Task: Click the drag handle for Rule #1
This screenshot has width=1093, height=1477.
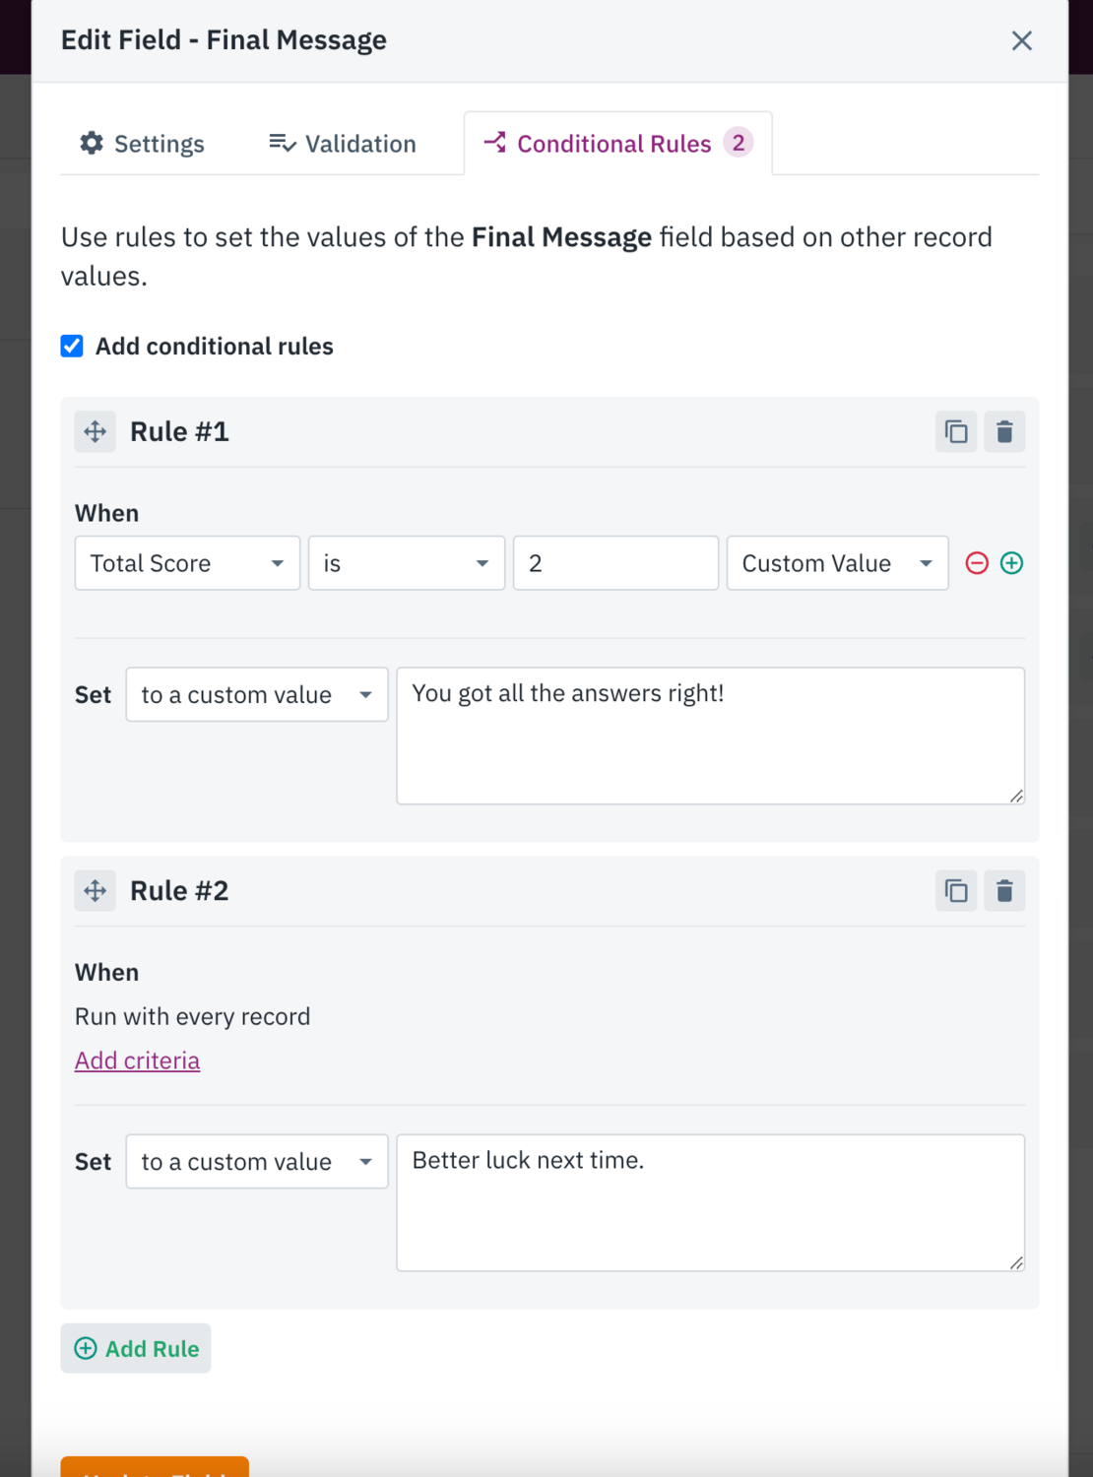Action: click(95, 431)
